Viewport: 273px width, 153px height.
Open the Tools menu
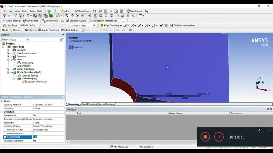(x=32, y=11)
